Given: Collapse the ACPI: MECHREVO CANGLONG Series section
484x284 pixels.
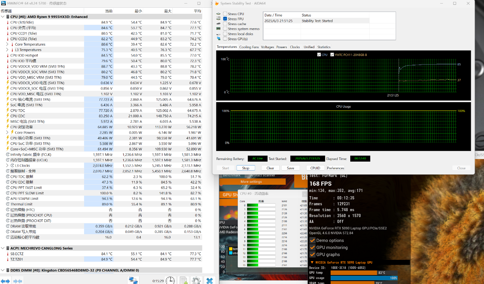Looking at the screenshot, I should 3,248.
